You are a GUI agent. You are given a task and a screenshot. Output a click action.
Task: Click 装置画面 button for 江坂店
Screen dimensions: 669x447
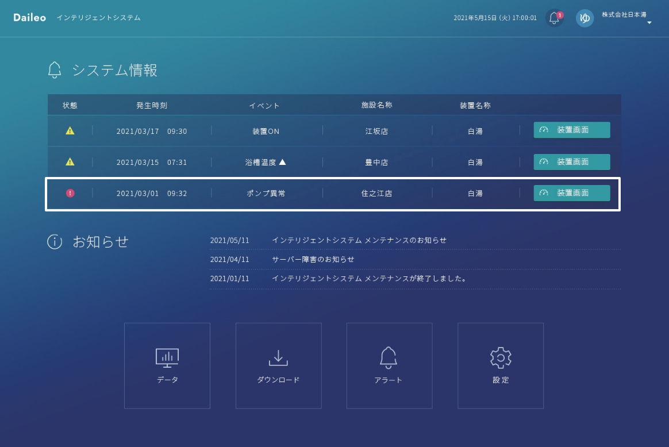click(572, 130)
